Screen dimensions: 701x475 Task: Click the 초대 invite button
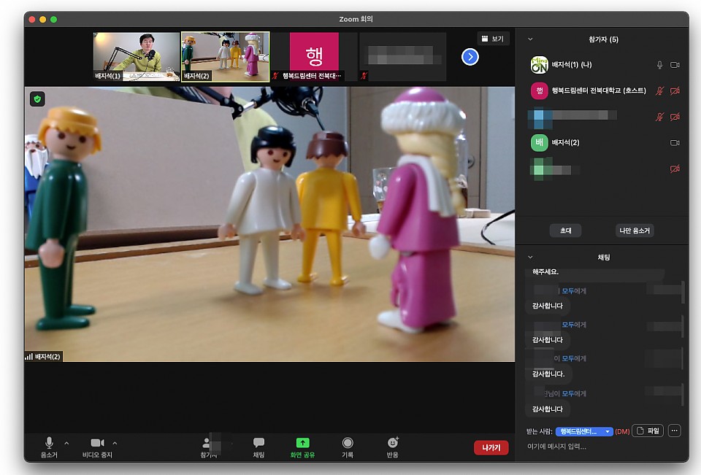coord(565,231)
